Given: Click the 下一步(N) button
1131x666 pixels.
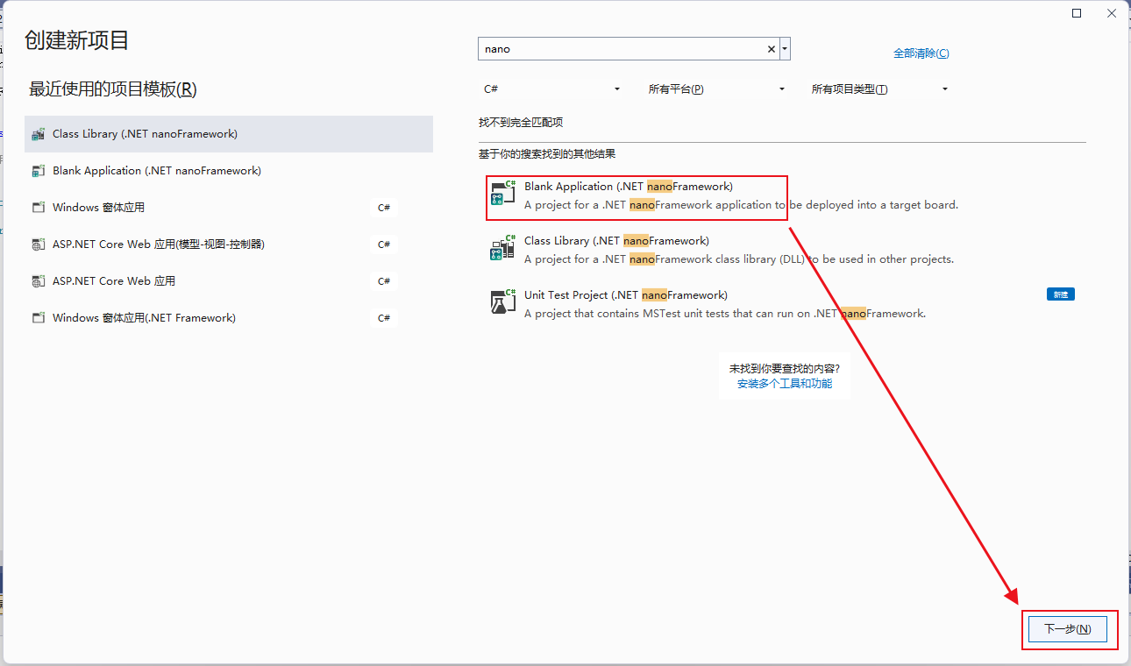Looking at the screenshot, I should click(x=1067, y=629).
